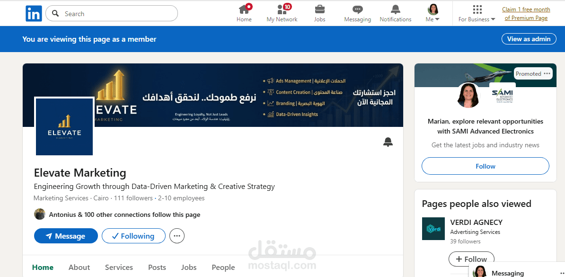The image size is (565, 277).
Task: Click Antonius's small avatar
Action: (x=40, y=214)
